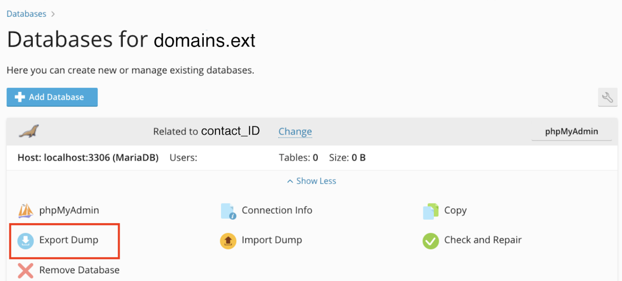Click the Copy database icon
The width and height of the screenshot is (622, 281).
430,210
